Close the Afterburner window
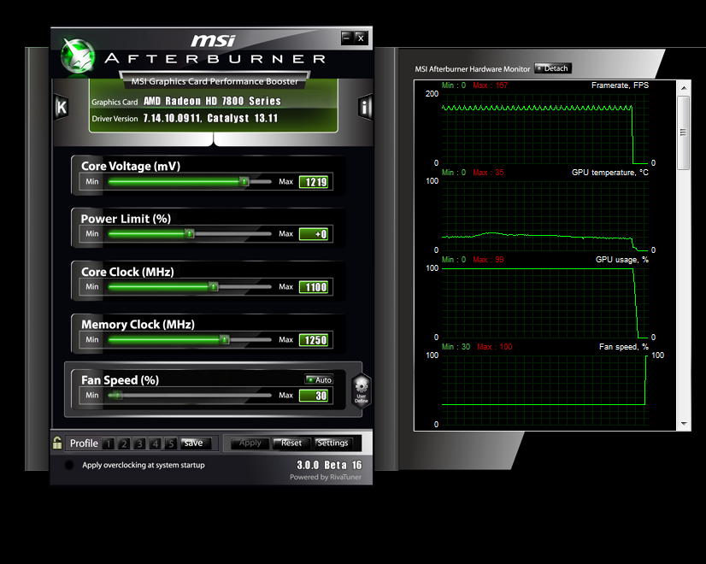706x564 pixels. tap(360, 38)
